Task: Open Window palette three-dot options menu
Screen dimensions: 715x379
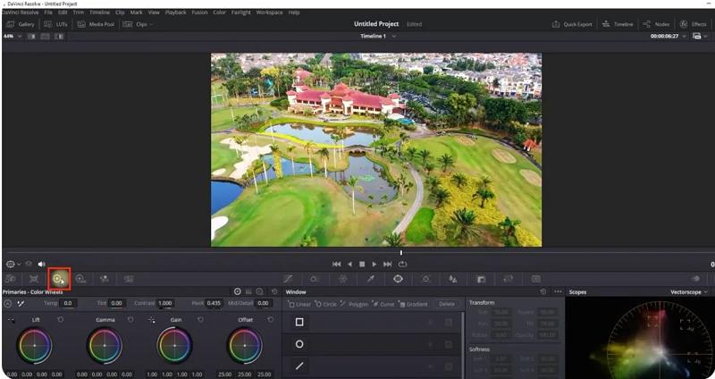Action: click(x=558, y=291)
